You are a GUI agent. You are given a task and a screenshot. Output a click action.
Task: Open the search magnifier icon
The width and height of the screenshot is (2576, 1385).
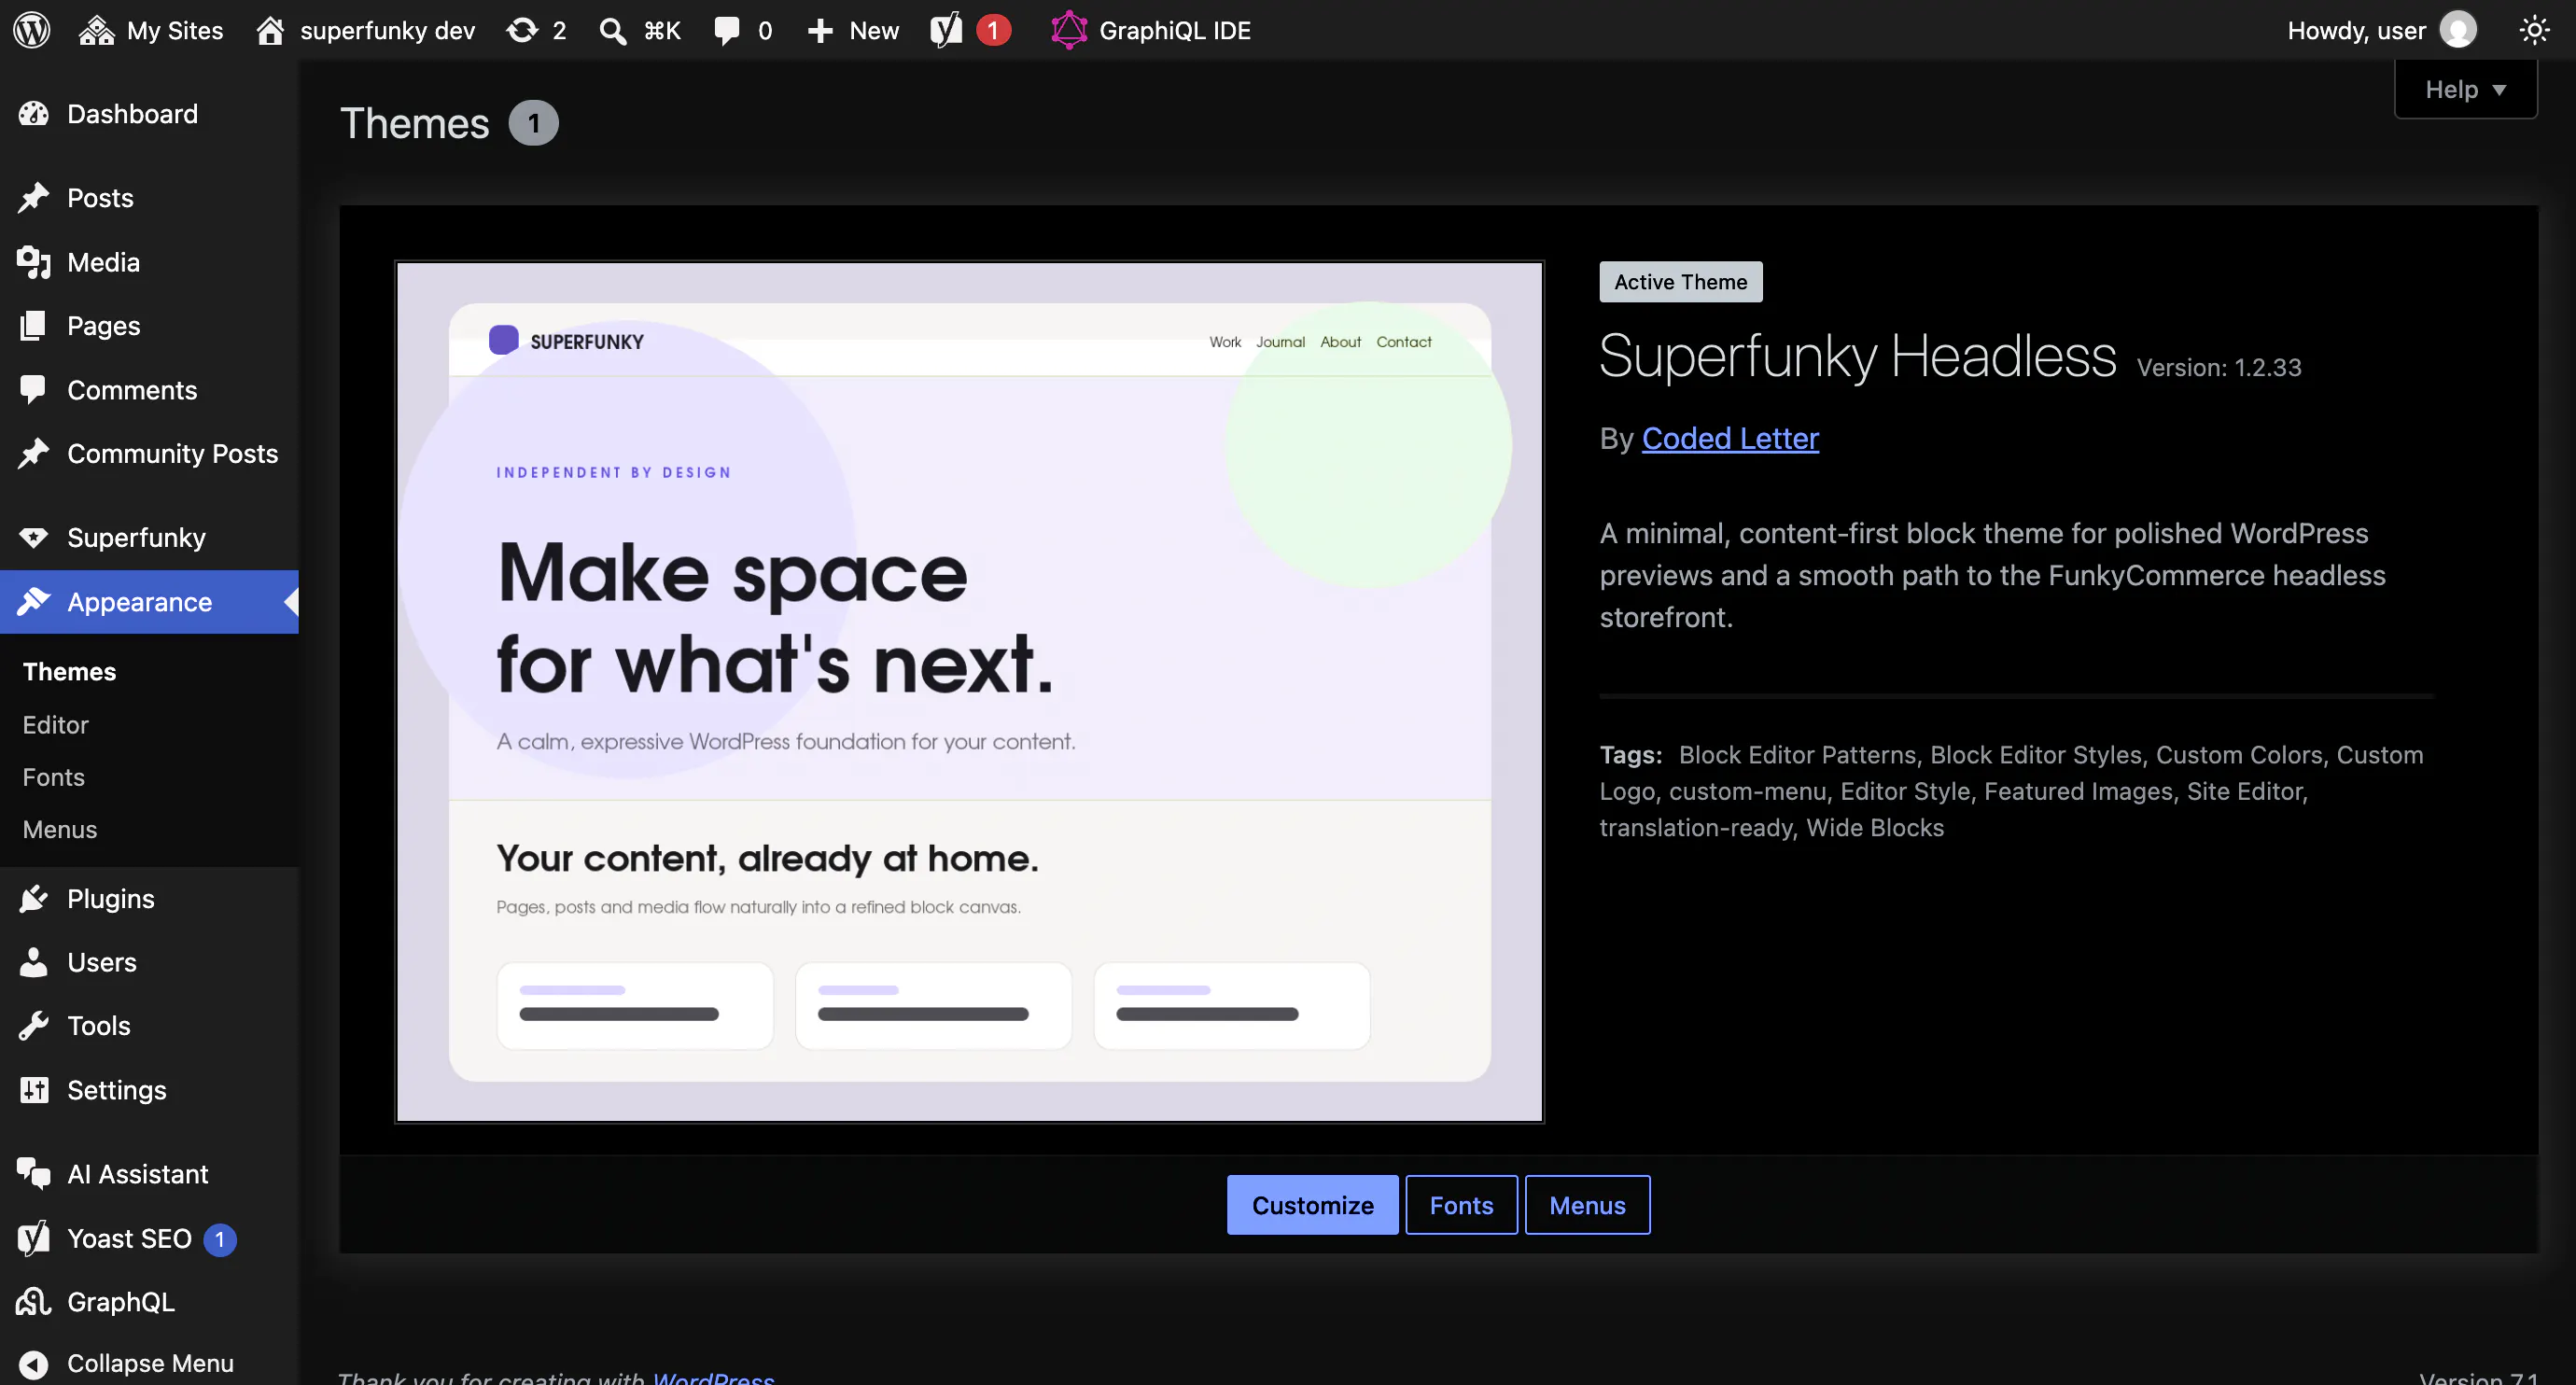[x=613, y=31]
